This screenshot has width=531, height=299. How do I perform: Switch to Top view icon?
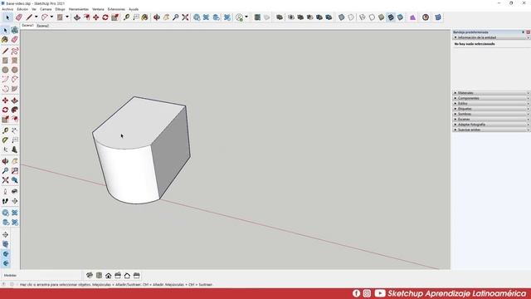coord(99,275)
